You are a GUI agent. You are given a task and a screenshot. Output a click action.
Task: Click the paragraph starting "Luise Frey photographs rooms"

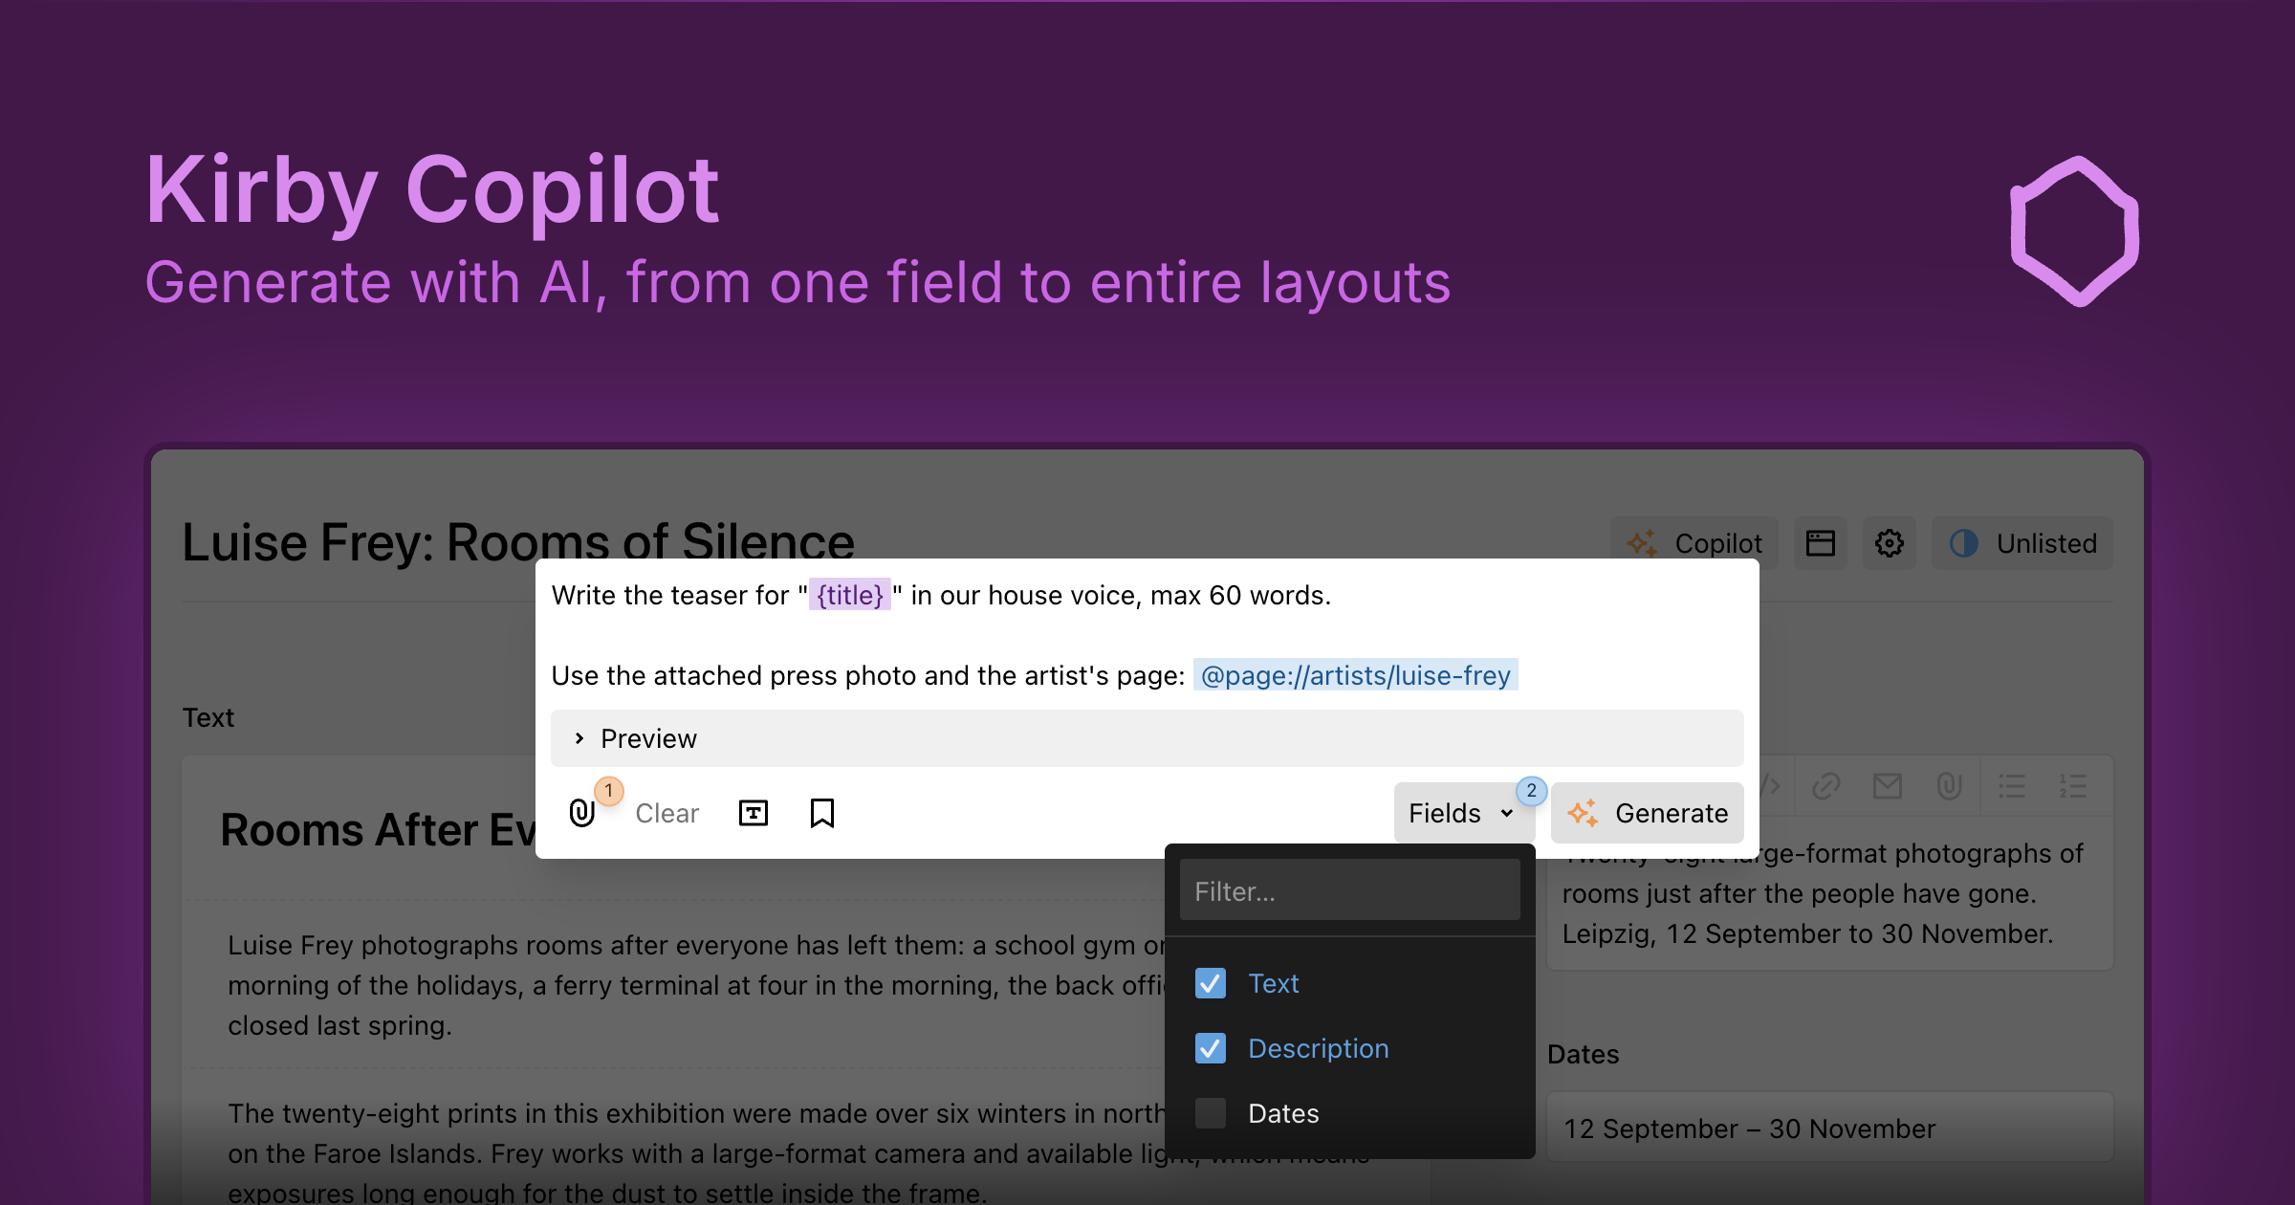tap(696, 985)
